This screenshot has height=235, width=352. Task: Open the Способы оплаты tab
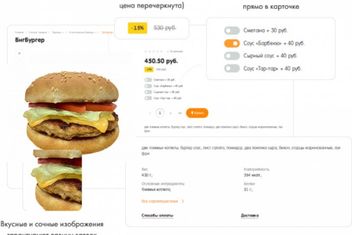click(x=157, y=215)
